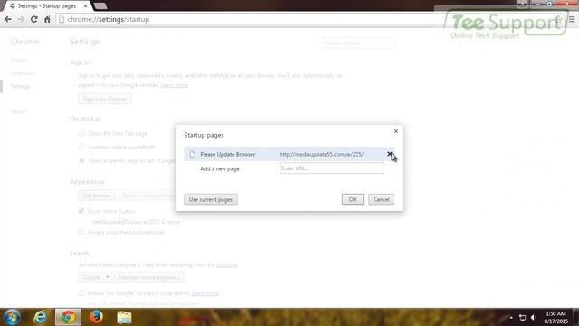Click the page icon beside Please Update Browser
Image resolution: width=579 pixels, height=326 pixels.
point(192,154)
